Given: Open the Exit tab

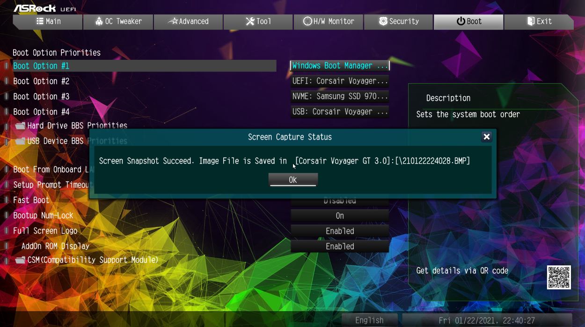Looking at the screenshot, I should point(539,21).
